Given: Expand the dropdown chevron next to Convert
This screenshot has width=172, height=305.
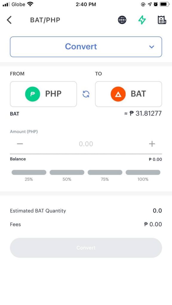Looking at the screenshot, I should 151,47.
